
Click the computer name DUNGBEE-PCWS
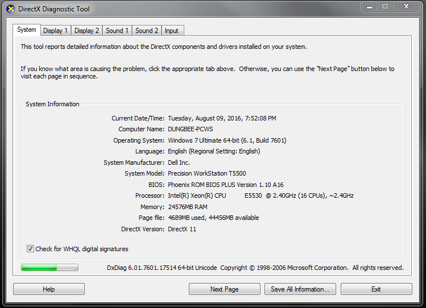(x=191, y=129)
